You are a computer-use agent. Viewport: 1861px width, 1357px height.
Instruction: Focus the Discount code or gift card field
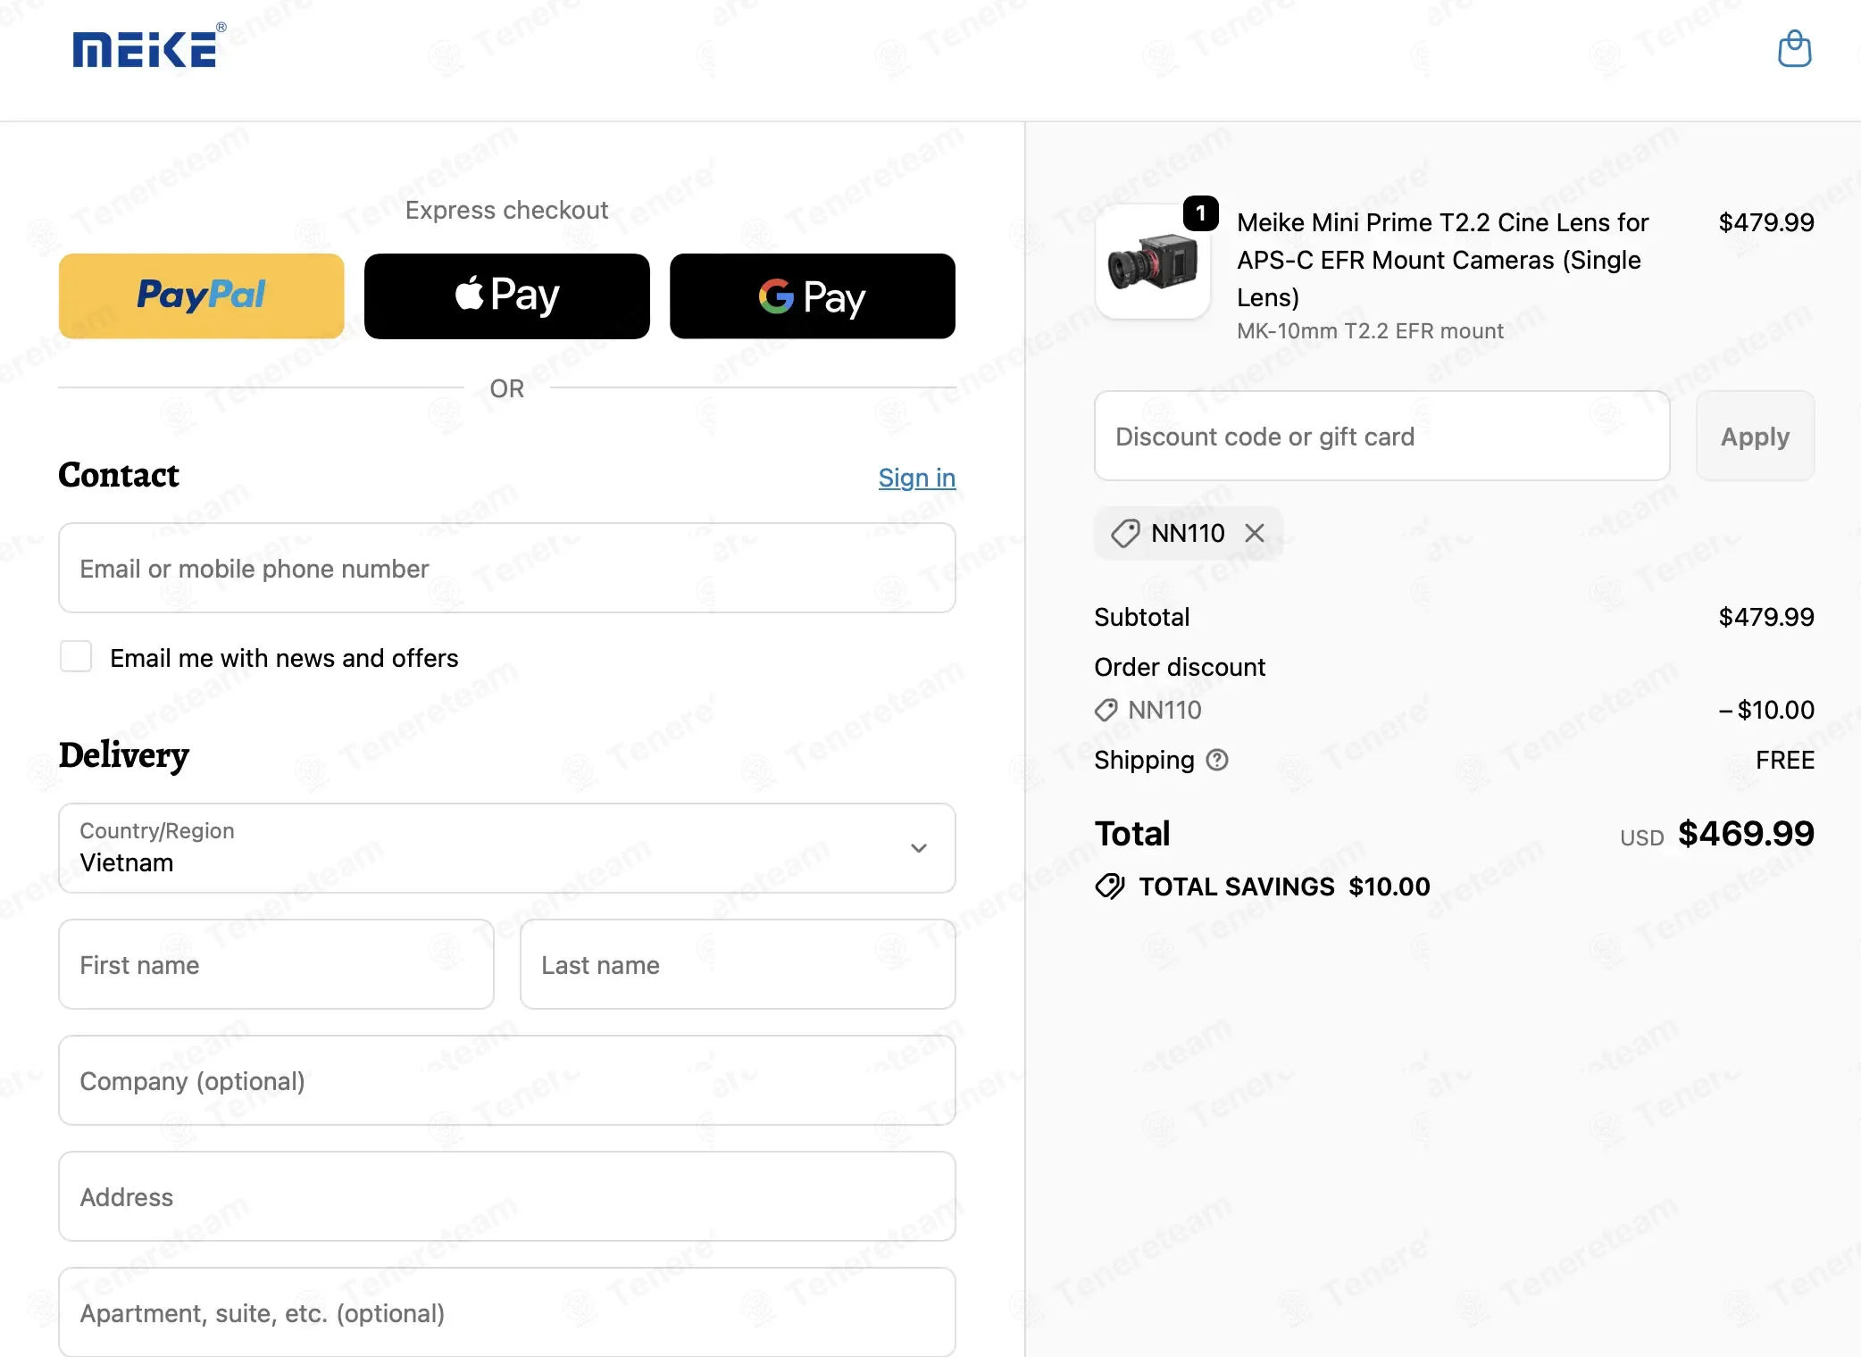[1382, 436]
